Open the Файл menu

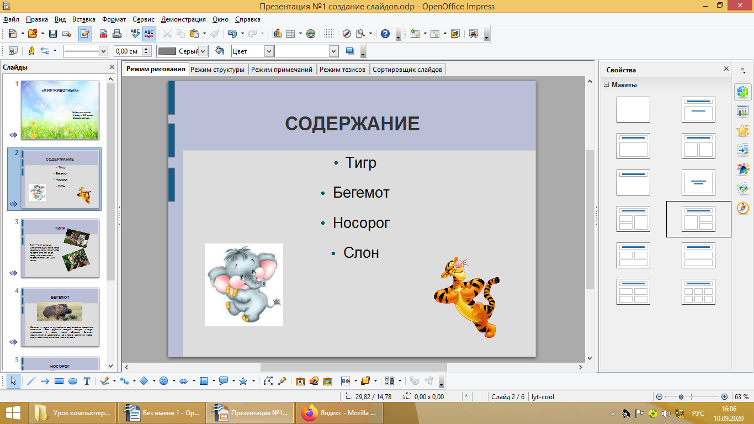11,19
